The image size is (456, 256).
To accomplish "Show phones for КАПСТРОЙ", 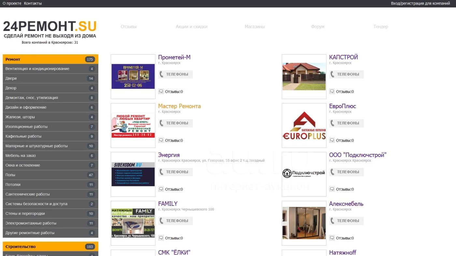I will (x=347, y=74).
